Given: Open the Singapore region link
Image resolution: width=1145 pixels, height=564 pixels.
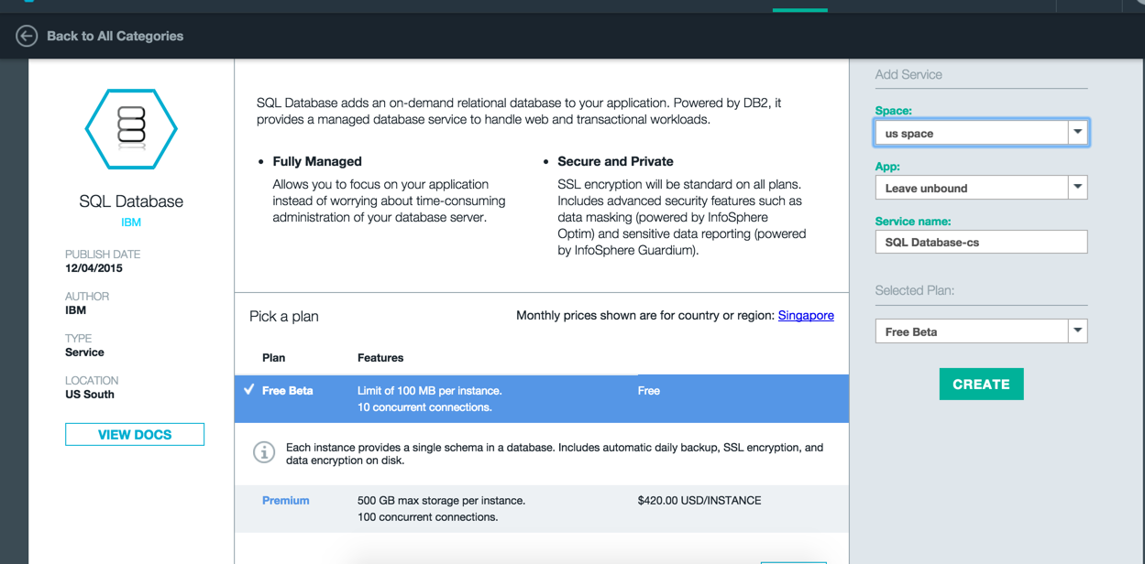Looking at the screenshot, I should (x=806, y=315).
